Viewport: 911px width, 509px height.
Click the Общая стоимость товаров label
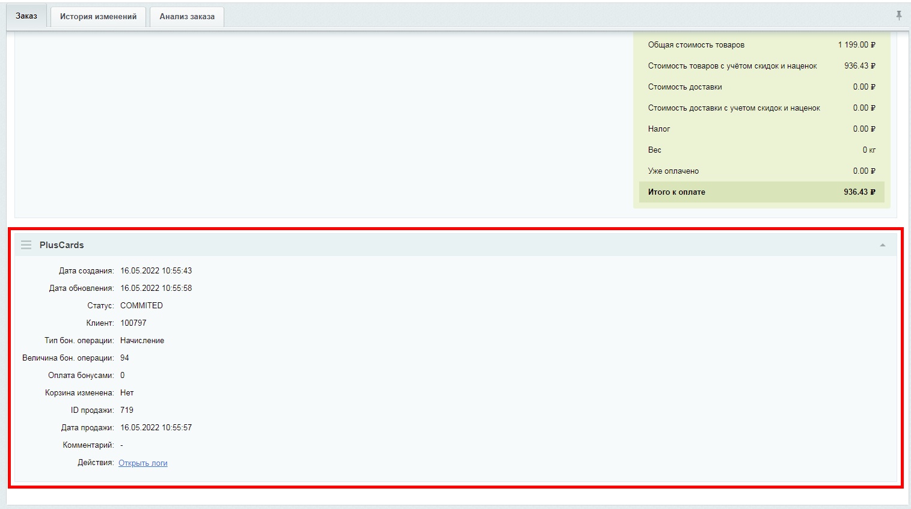coord(696,45)
